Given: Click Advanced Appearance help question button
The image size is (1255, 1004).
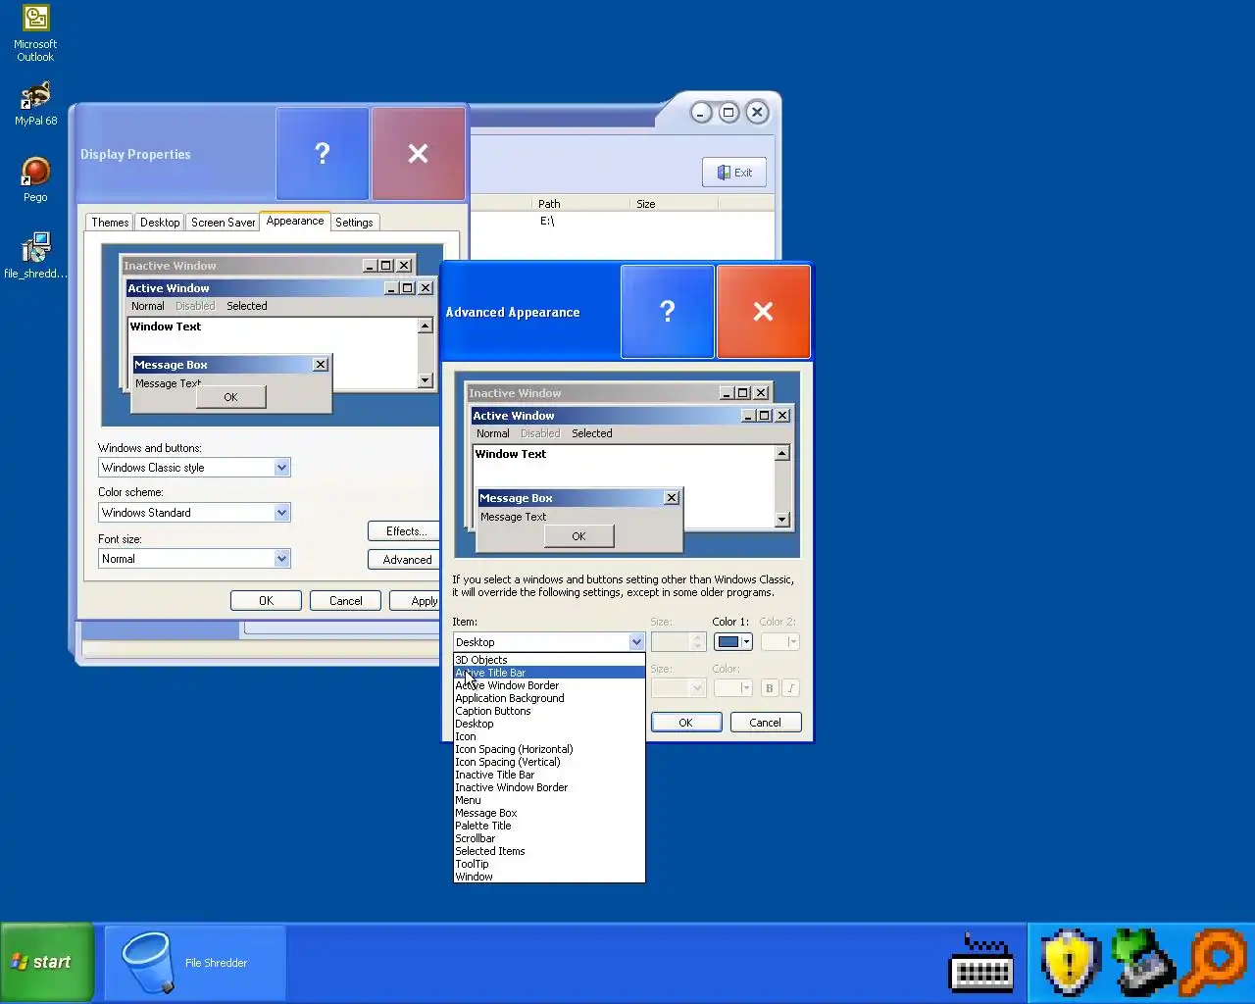Looking at the screenshot, I should pos(668,312).
